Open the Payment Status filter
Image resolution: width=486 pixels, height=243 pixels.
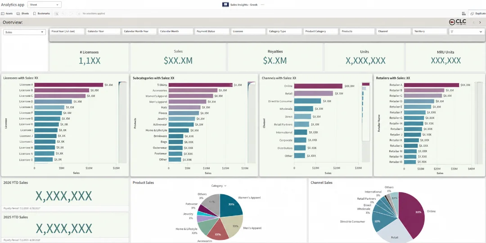[211, 31]
